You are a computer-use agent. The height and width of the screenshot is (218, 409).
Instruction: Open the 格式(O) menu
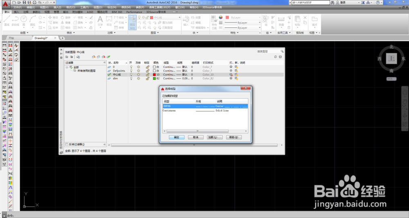tap(71, 7)
